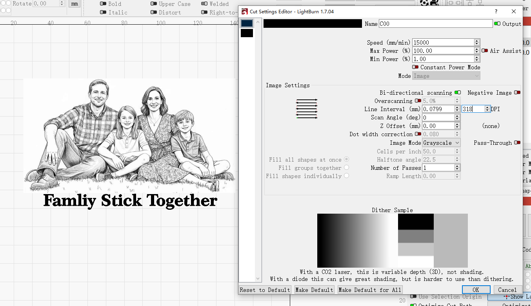This screenshot has width=531, height=306.
Task: Select the family portrait image on the canvas
Action: [130, 135]
